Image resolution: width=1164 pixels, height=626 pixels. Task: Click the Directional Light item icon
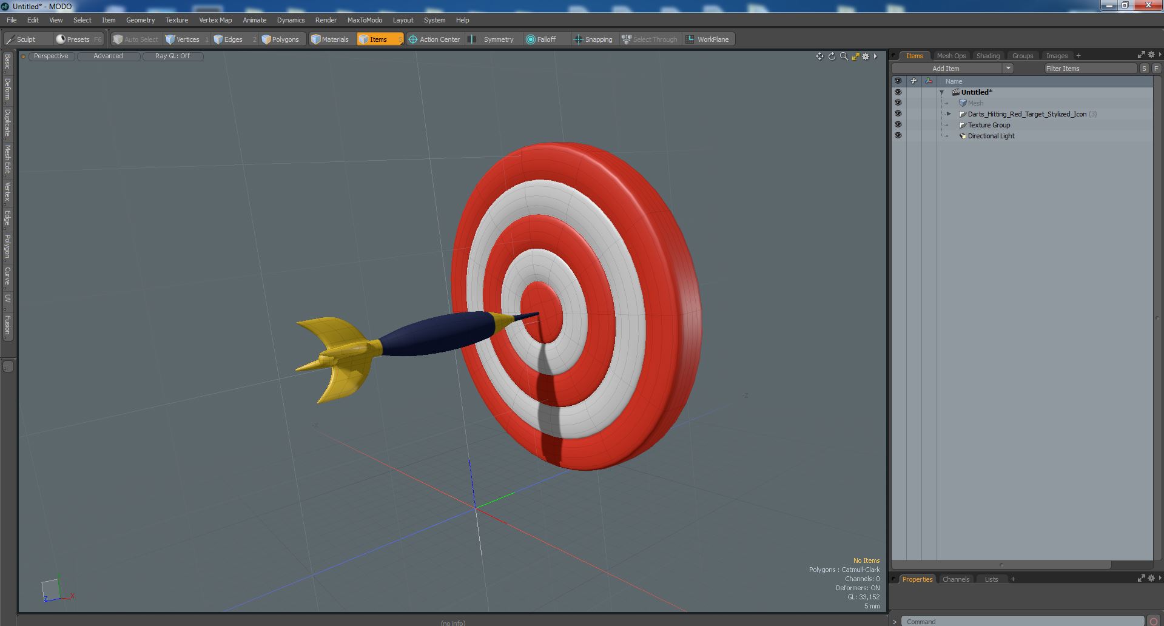962,136
